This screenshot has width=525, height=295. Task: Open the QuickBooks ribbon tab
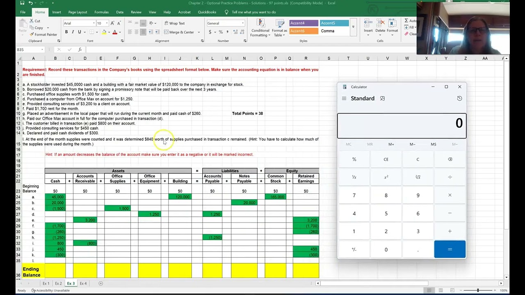click(207, 12)
